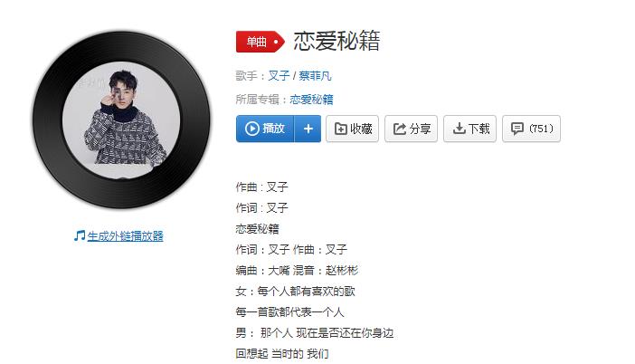Click lyric line 每一首歌都代表一个人
This screenshot has width=635, height=364.
289,312
